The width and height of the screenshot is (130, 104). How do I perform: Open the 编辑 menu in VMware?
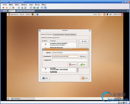click(x=11, y=5)
